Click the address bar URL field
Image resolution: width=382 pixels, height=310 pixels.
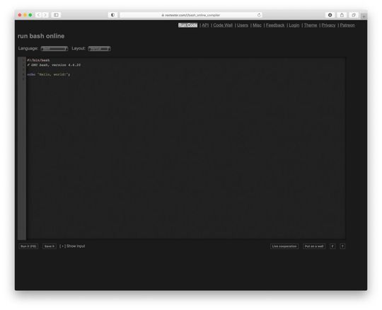click(191, 15)
